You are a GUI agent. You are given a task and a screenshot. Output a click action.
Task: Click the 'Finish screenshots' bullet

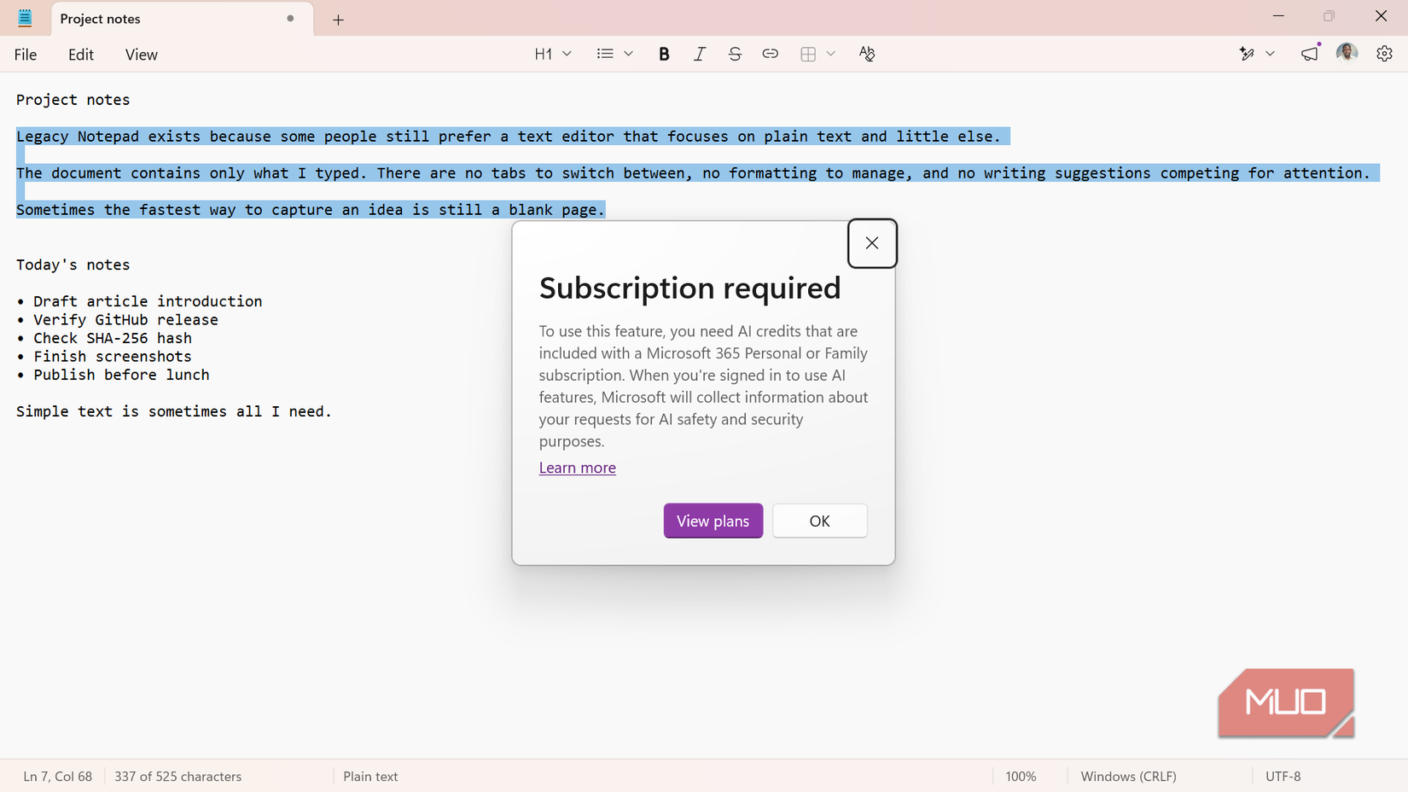click(104, 357)
